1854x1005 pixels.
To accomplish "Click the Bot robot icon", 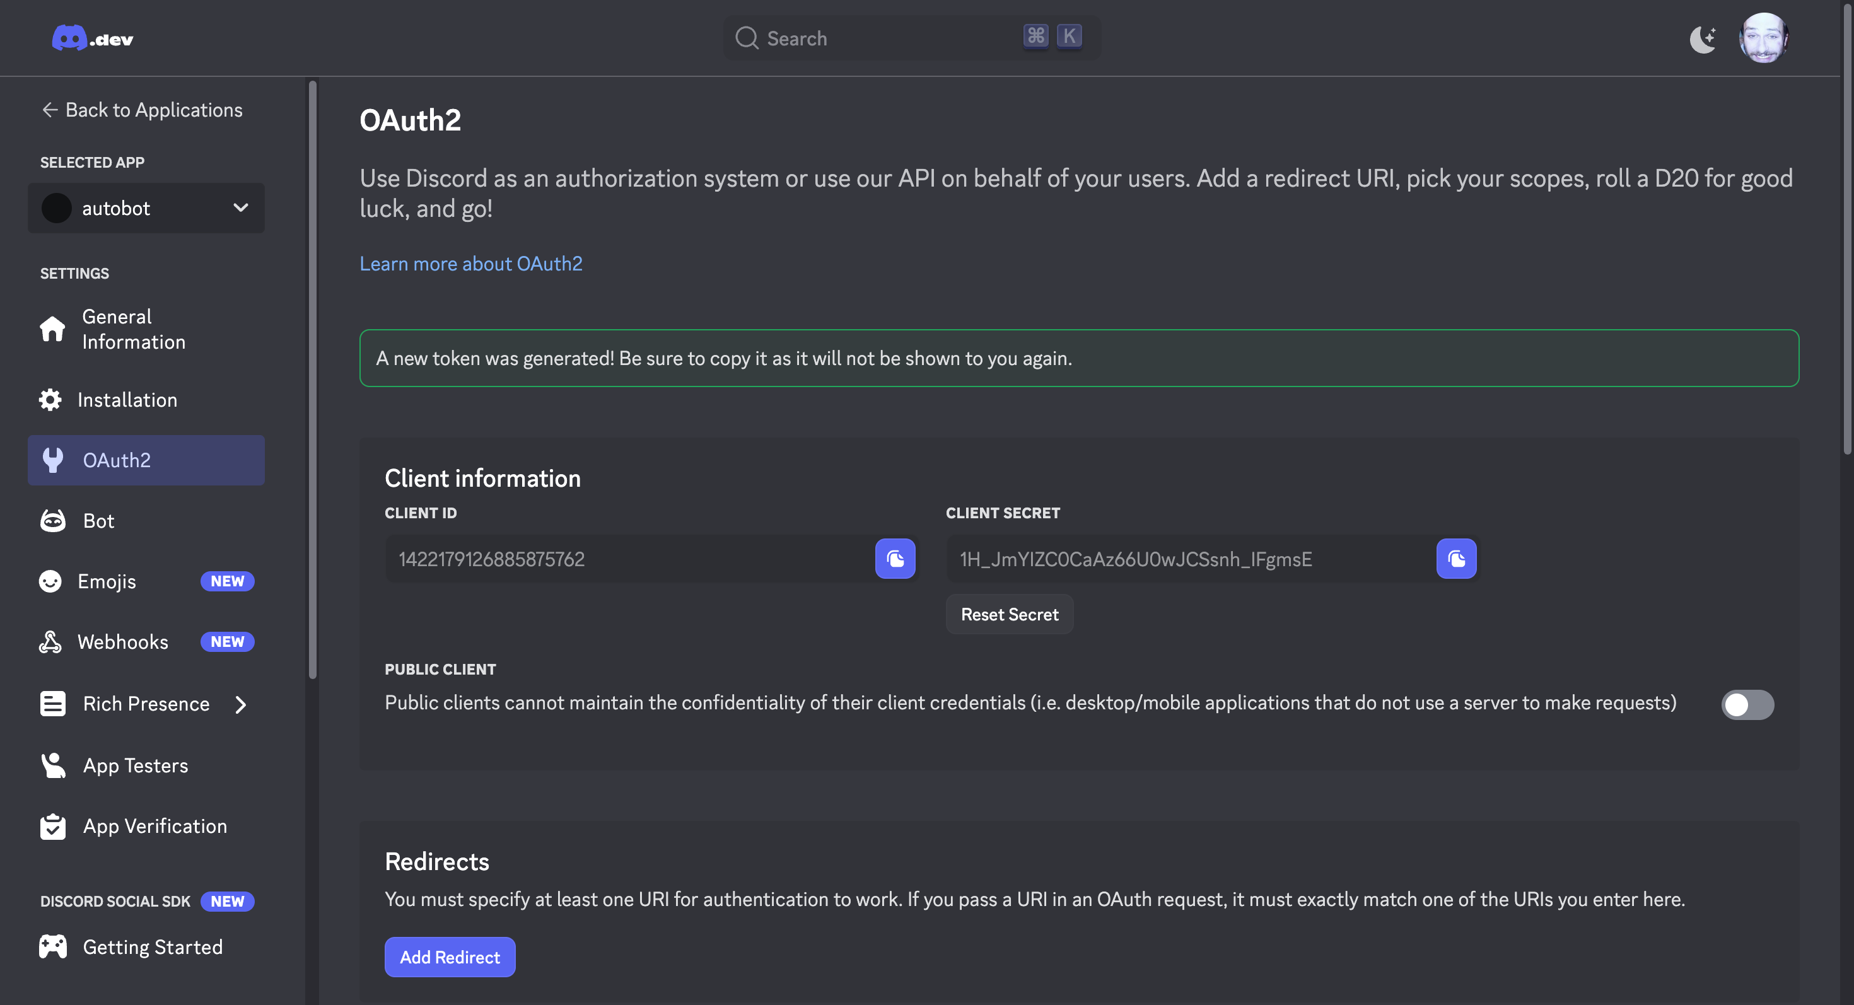I will click(x=52, y=520).
